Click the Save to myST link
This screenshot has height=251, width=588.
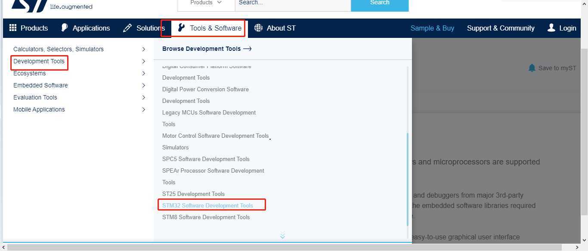557,68
